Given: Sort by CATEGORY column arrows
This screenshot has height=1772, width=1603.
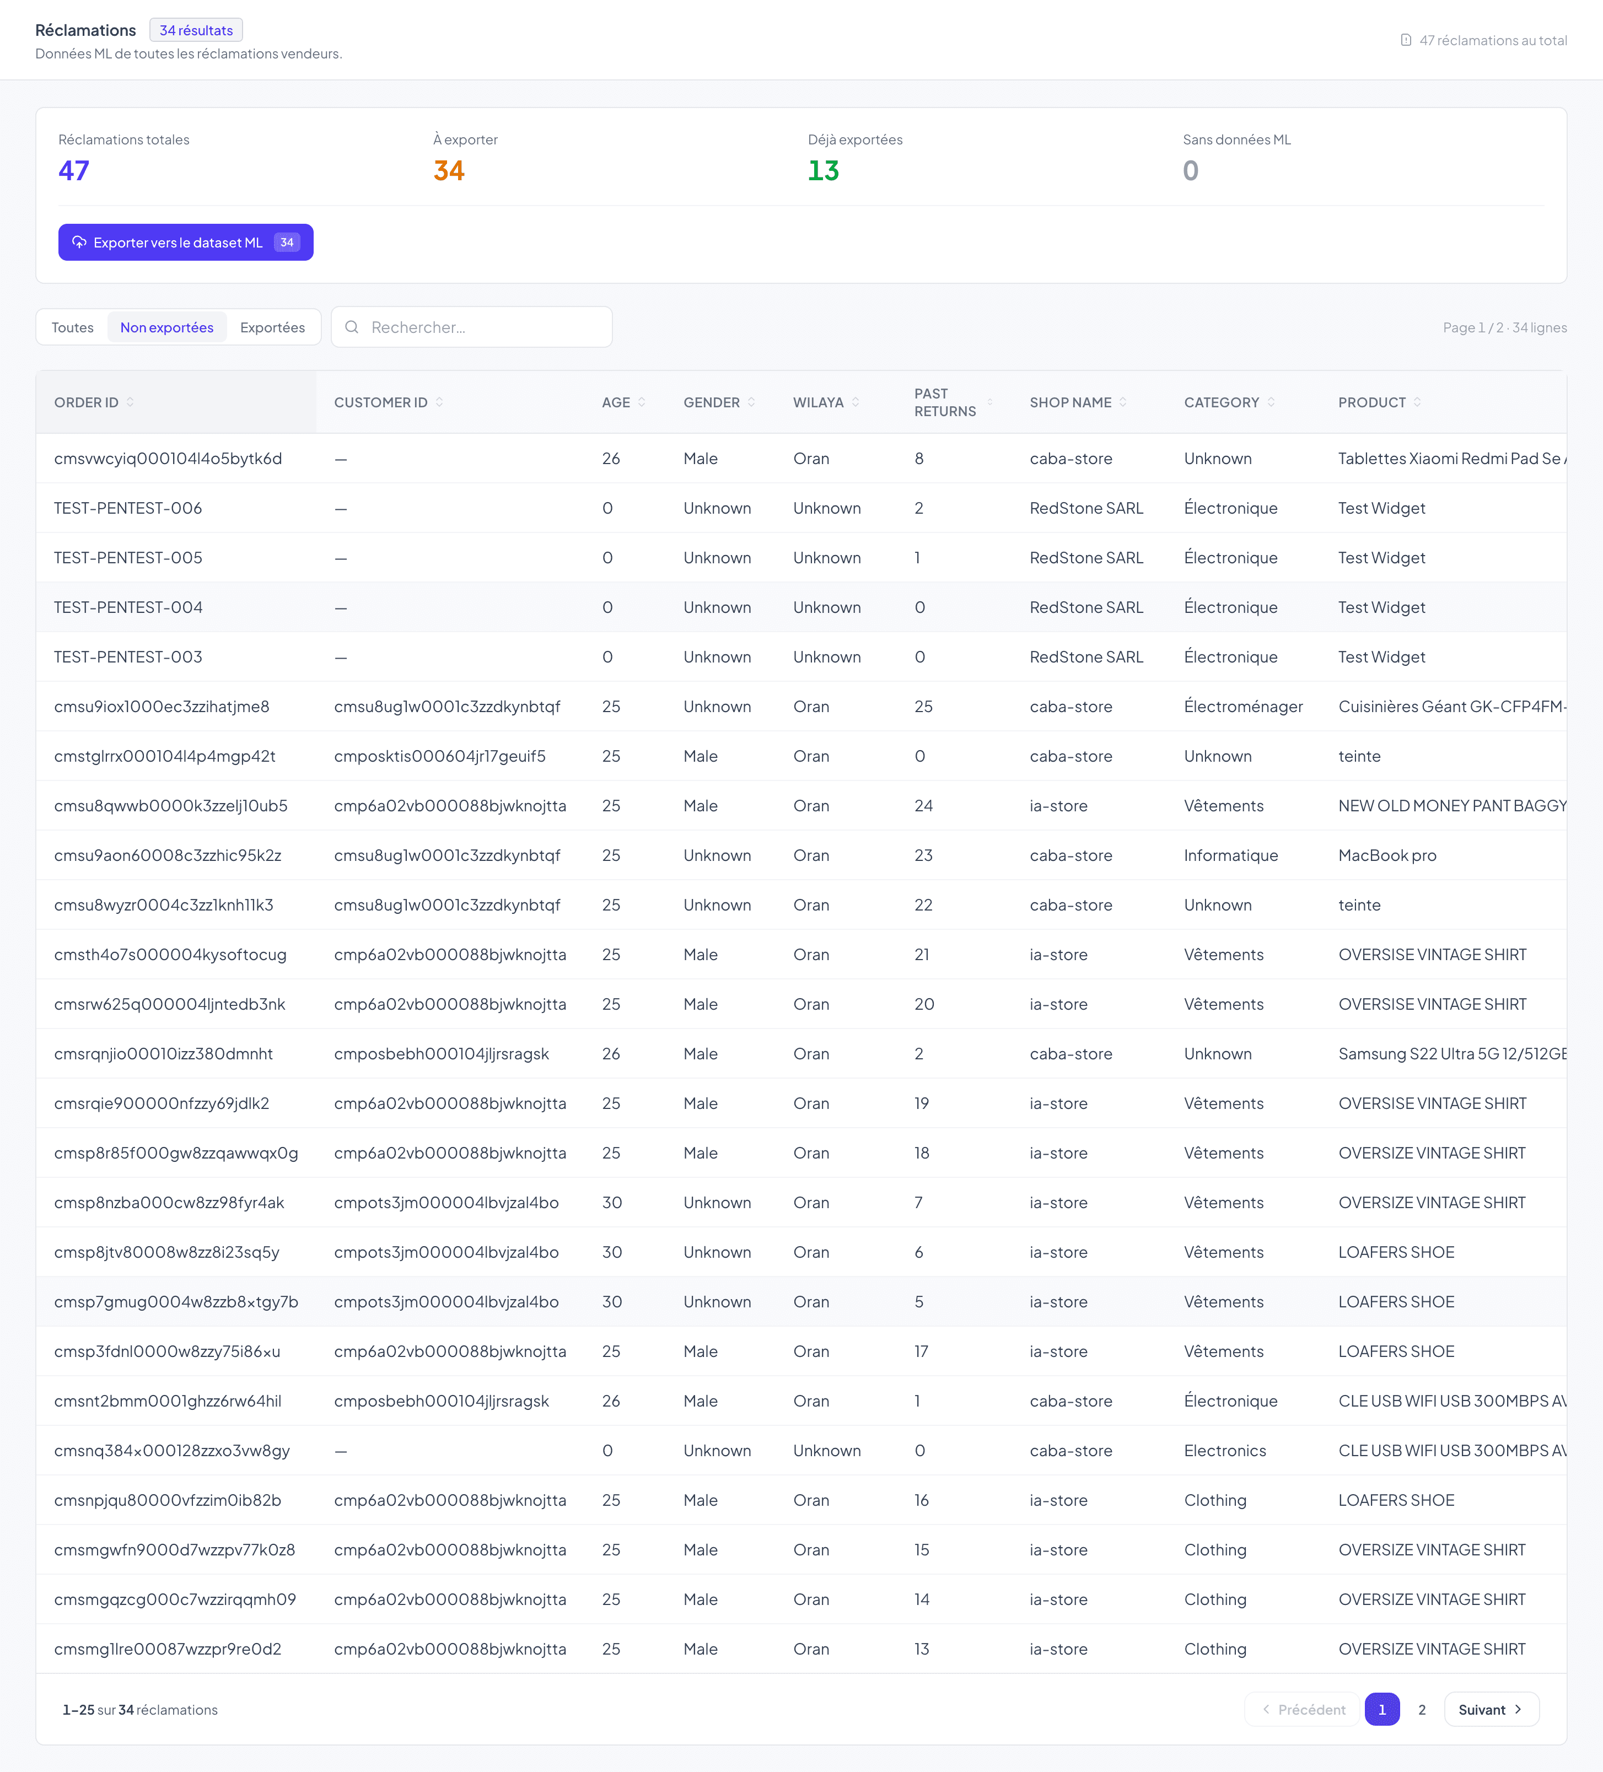Looking at the screenshot, I should pos(1271,402).
